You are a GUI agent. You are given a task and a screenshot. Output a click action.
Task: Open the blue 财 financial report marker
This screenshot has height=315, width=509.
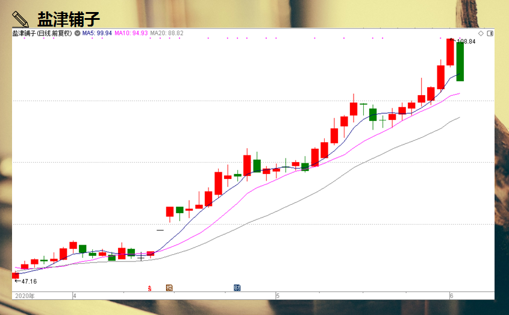(x=237, y=288)
